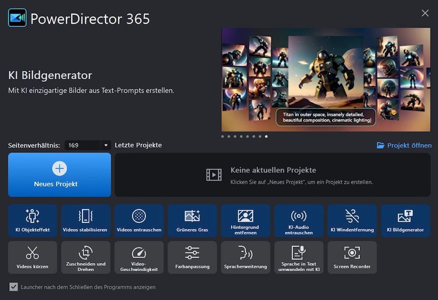Click the second banner slide dot

tap(229, 137)
